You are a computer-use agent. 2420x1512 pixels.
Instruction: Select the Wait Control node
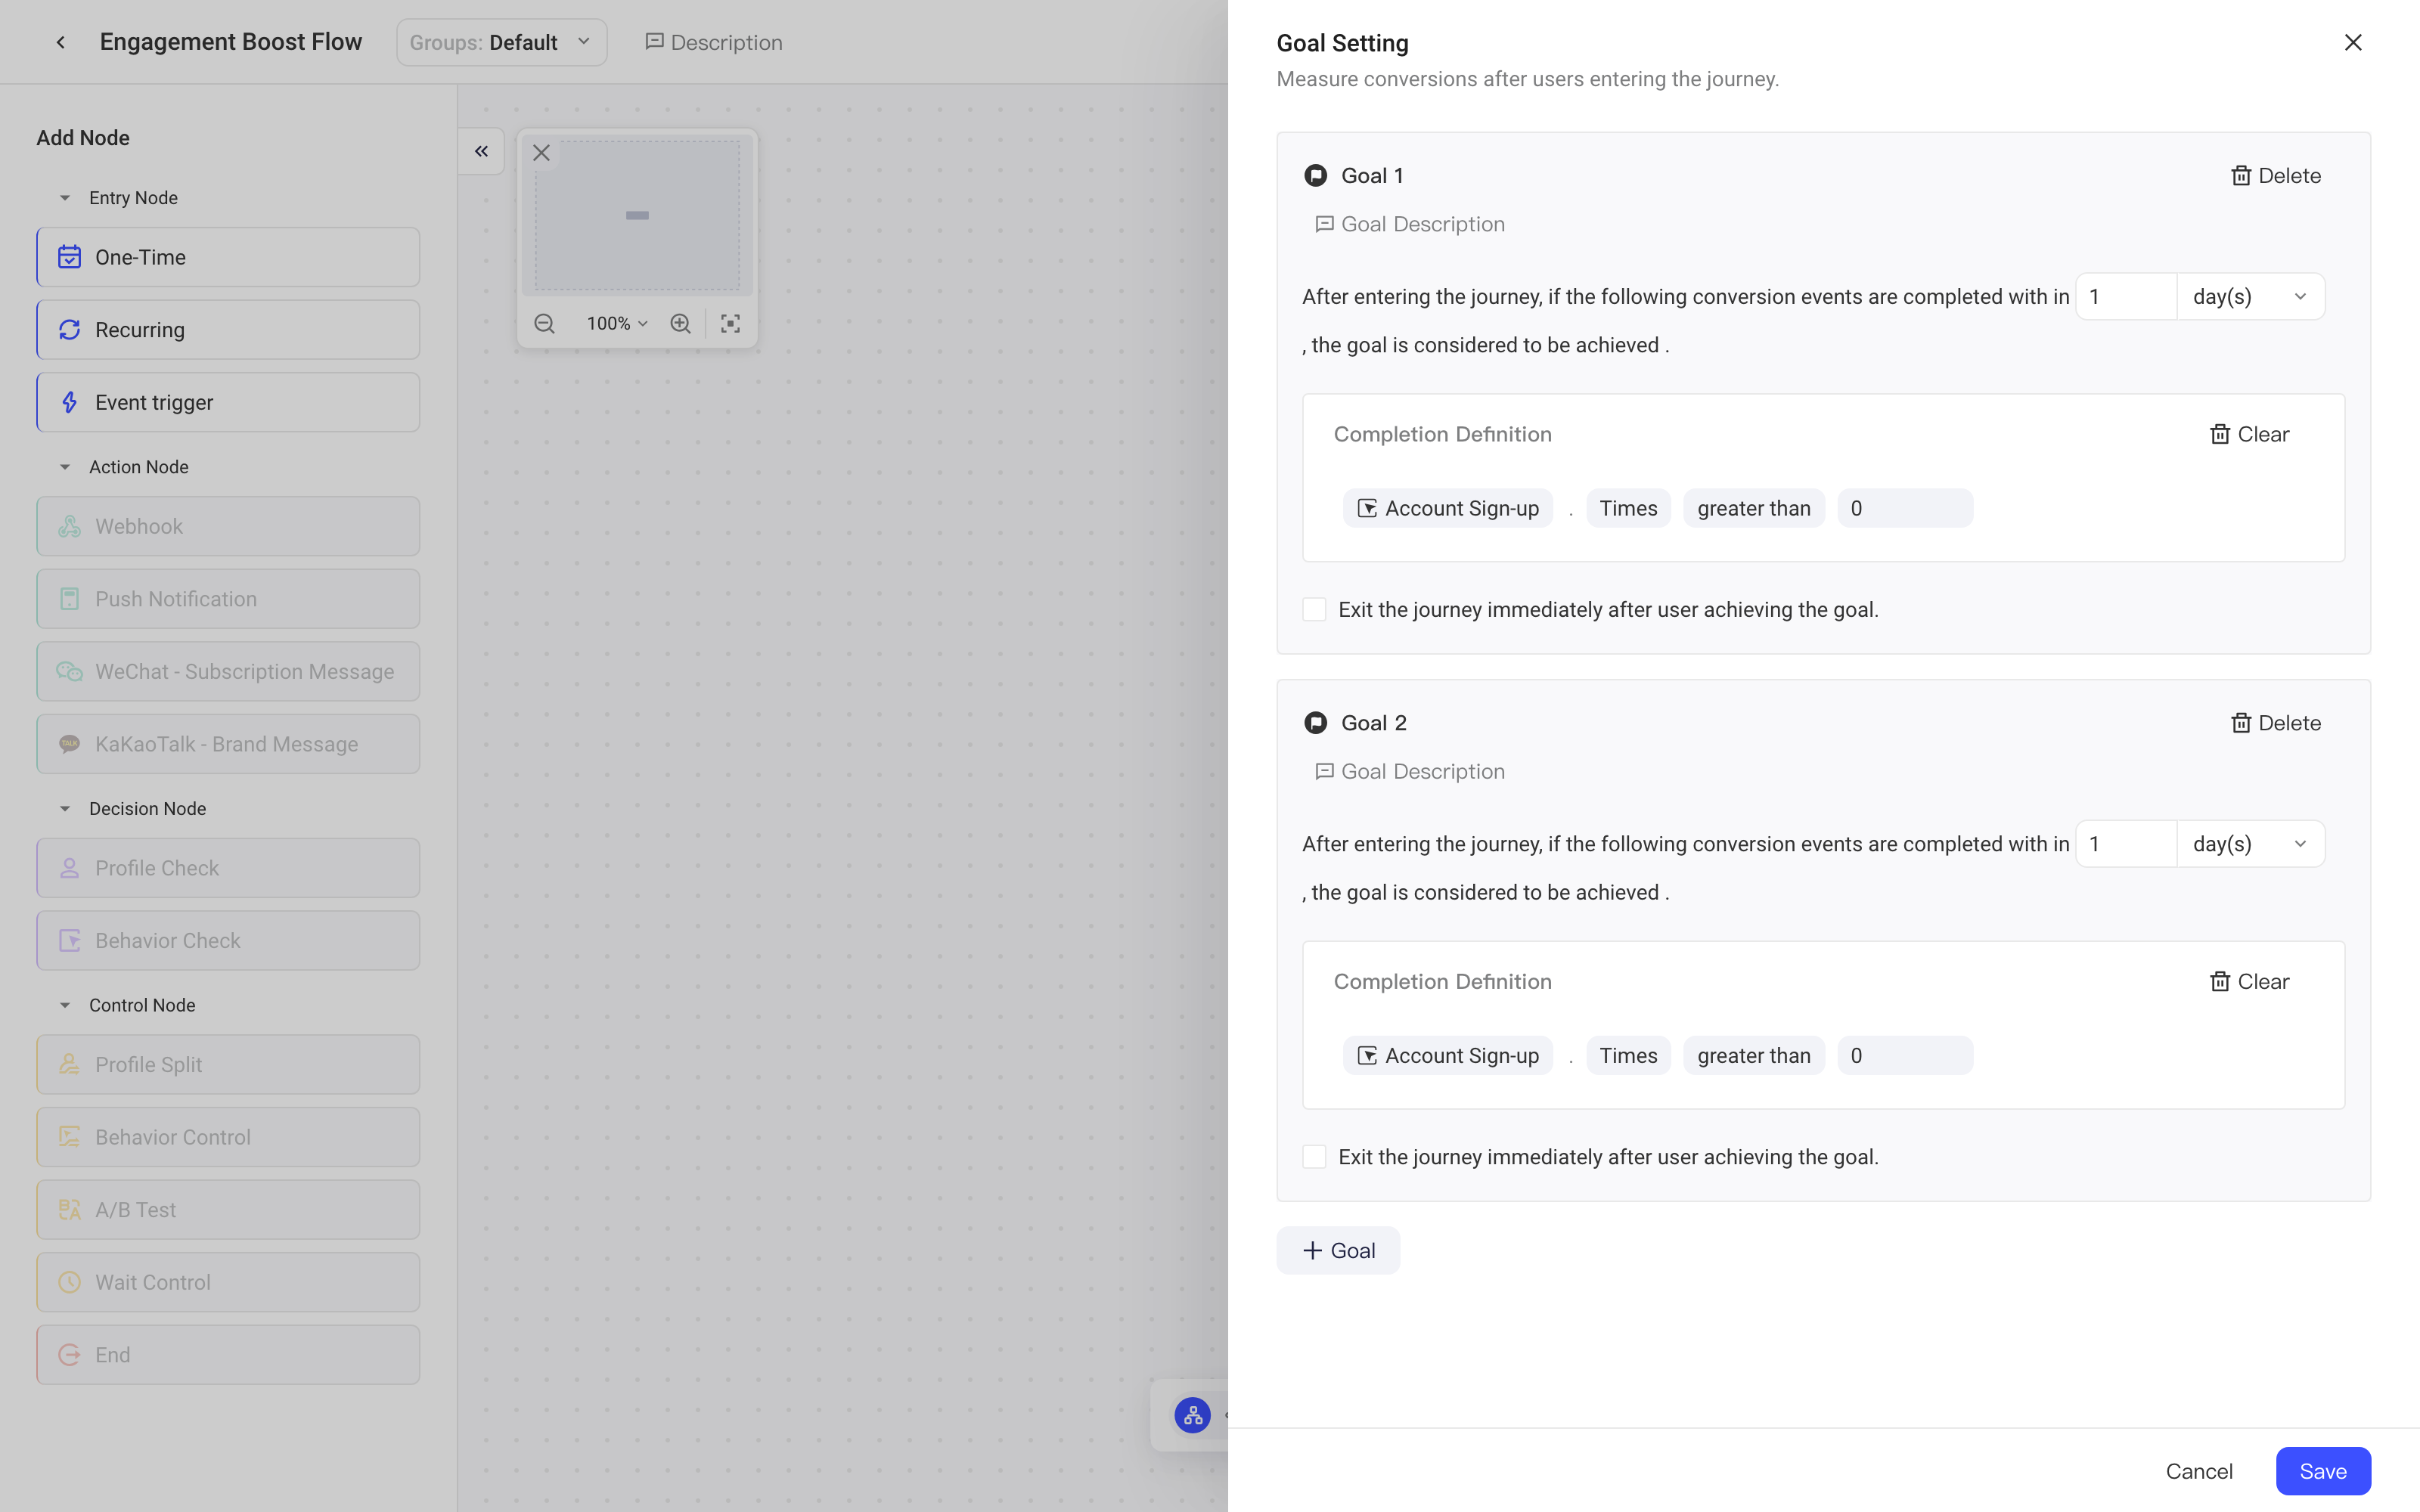tap(228, 1282)
